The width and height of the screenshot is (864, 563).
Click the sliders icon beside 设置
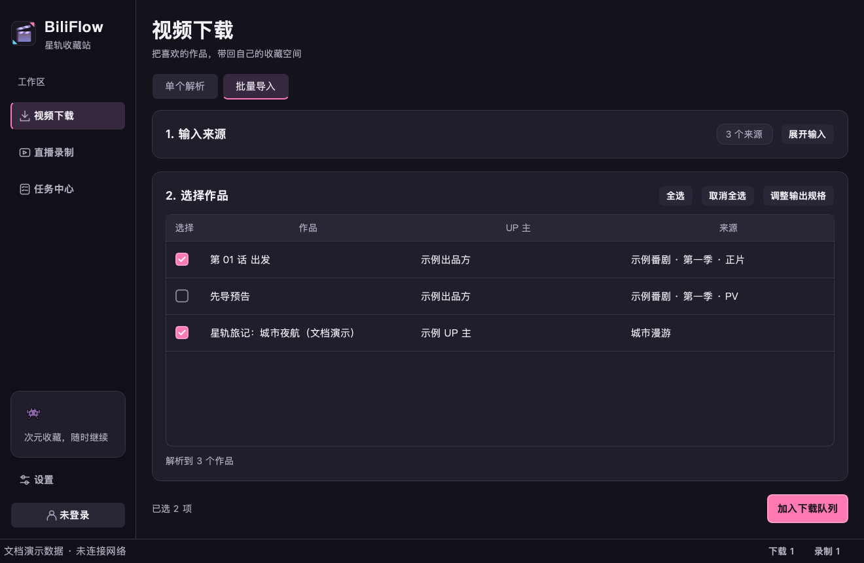coord(25,480)
